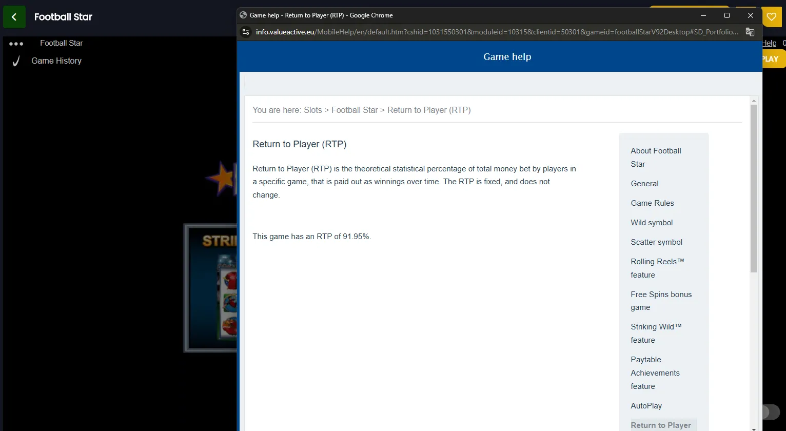Click the 'This game has an RTP of 91.95%' text
This screenshot has width=786, height=431.
coord(312,237)
